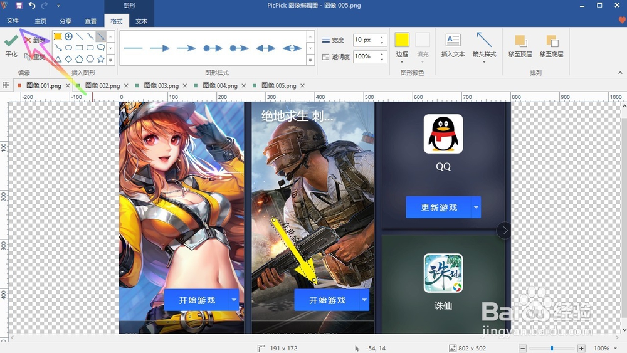Expand the line style gallery more arrow
The width and height of the screenshot is (627, 353).
310,60
